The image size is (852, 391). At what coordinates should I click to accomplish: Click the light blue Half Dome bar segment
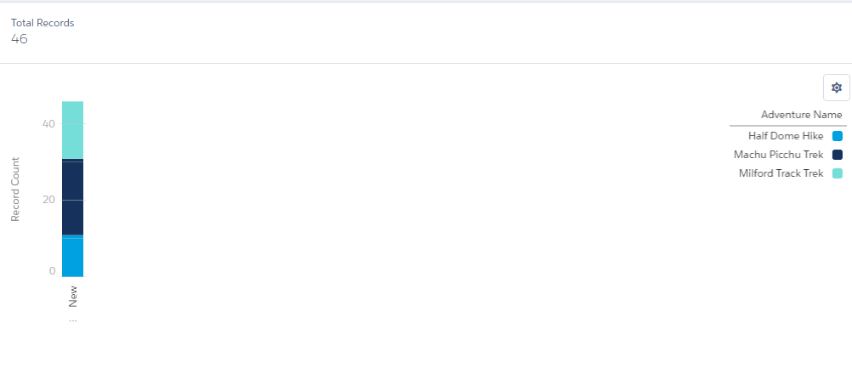(72, 258)
